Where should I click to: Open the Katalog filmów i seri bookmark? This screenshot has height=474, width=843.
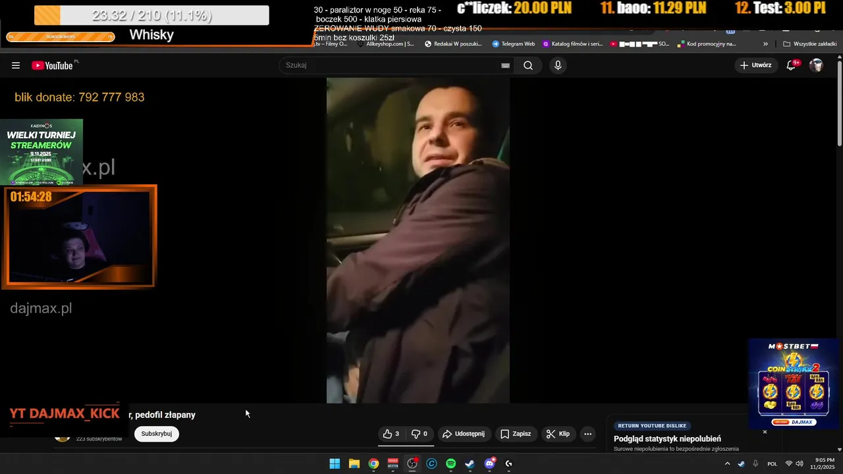point(572,44)
